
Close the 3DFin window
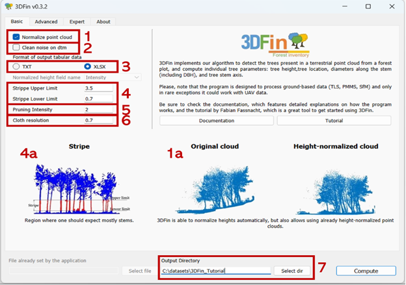pyautogui.click(x=392, y=6)
